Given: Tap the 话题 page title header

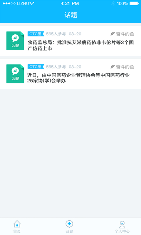Looking at the screenshot, I should (x=71, y=15).
